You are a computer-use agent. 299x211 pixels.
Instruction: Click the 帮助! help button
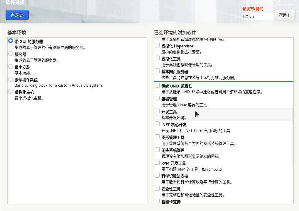click(284, 15)
